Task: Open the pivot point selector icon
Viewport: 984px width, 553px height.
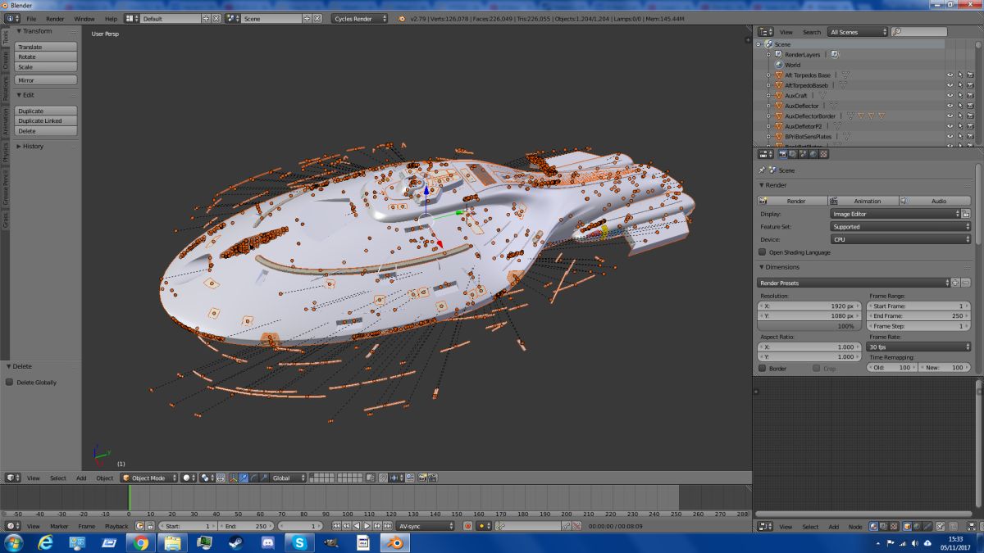Action: click(x=206, y=478)
